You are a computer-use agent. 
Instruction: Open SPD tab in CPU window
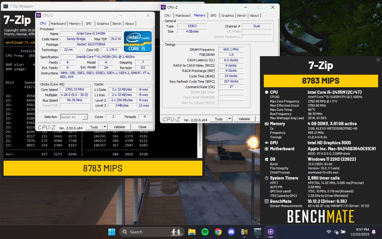coord(89,24)
